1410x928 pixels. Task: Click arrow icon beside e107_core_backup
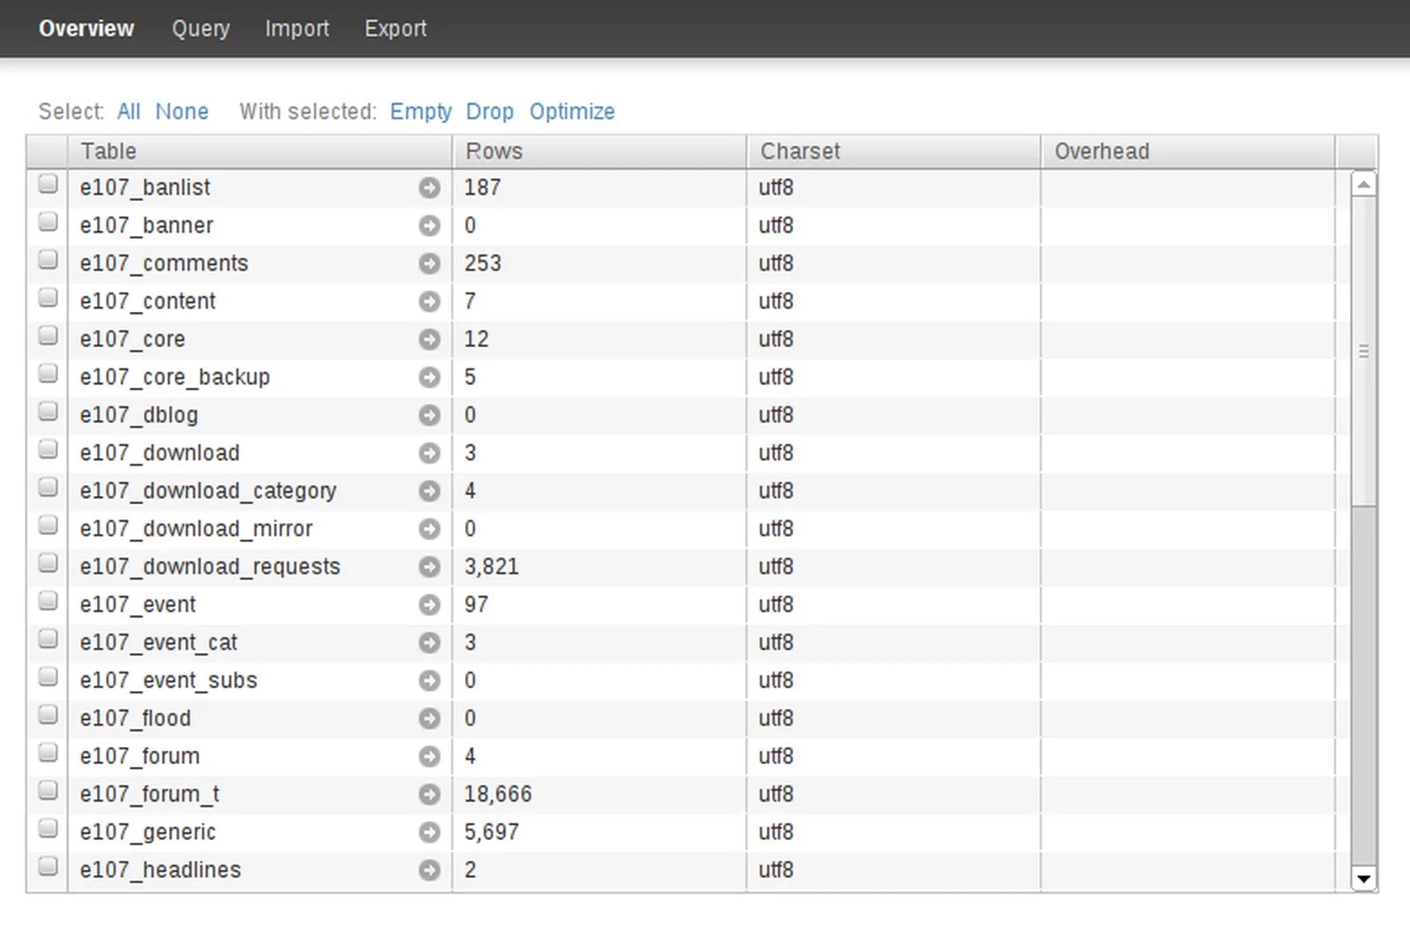(429, 377)
